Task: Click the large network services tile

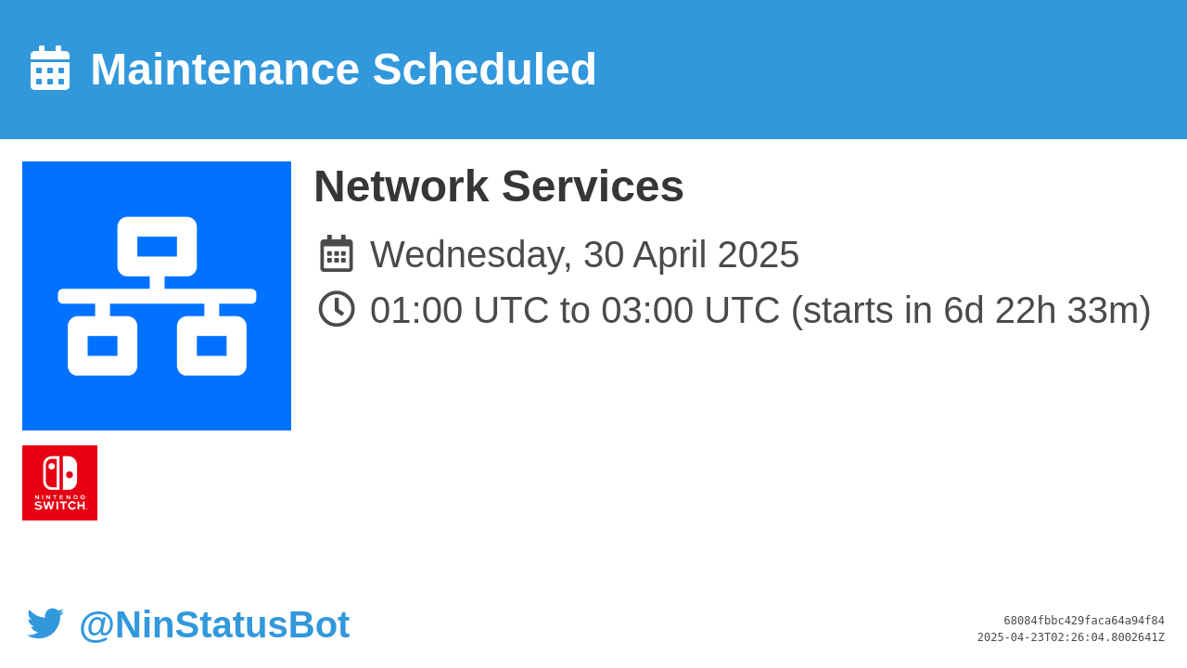Action: pyautogui.click(x=157, y=296)
